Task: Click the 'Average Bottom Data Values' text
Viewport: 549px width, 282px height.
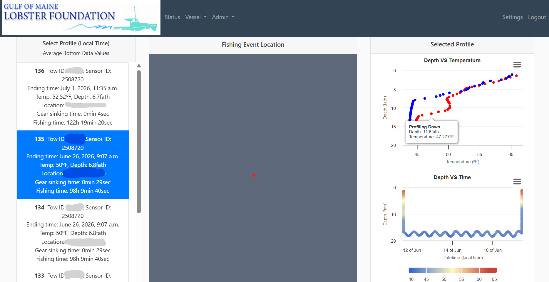Action: pyautogui.click(x=76, y=53)
